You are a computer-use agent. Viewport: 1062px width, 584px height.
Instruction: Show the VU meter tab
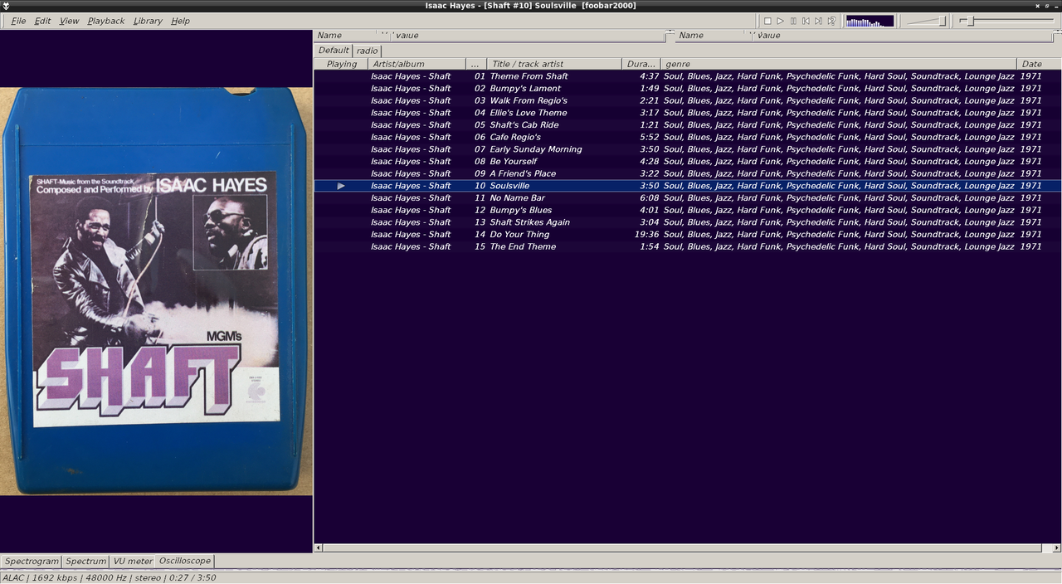133,562
